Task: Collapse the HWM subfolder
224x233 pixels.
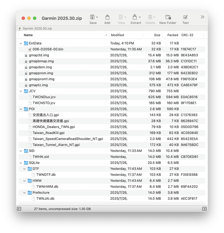Action: click(24, 181)
